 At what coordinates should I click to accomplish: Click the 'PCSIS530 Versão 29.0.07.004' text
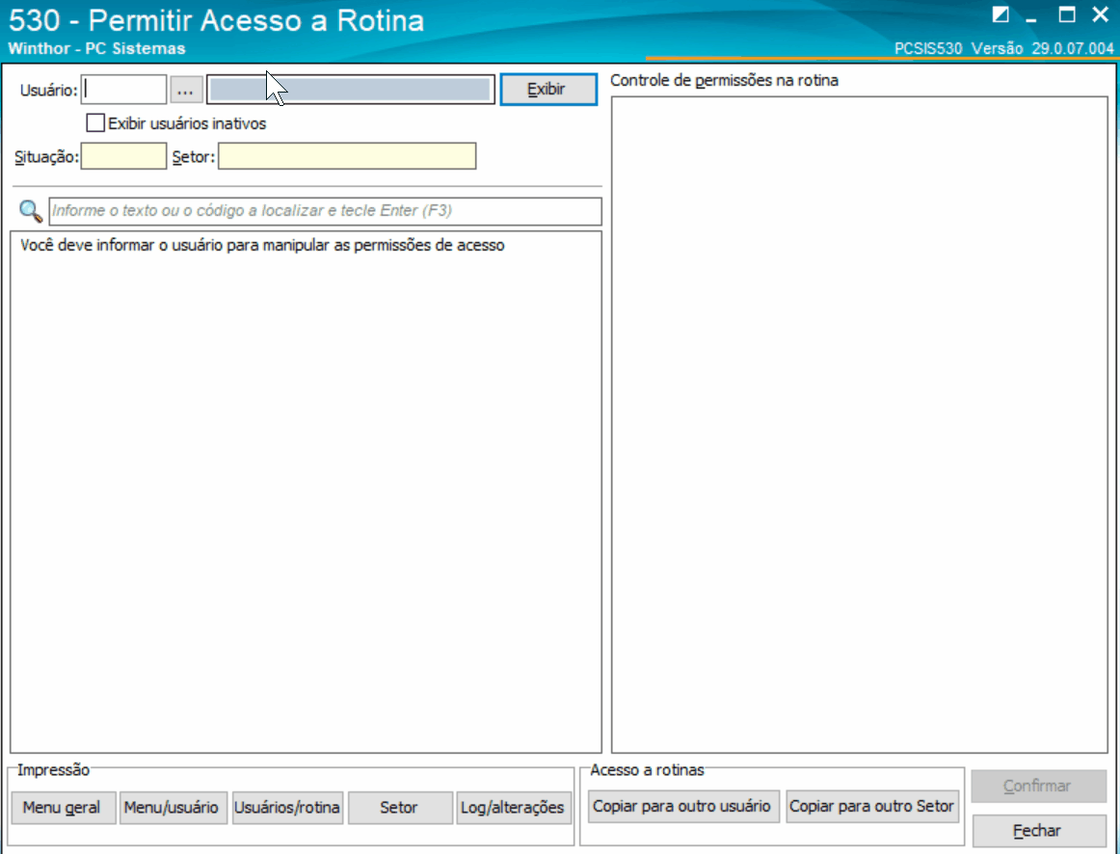click(x=1003, y=48)
